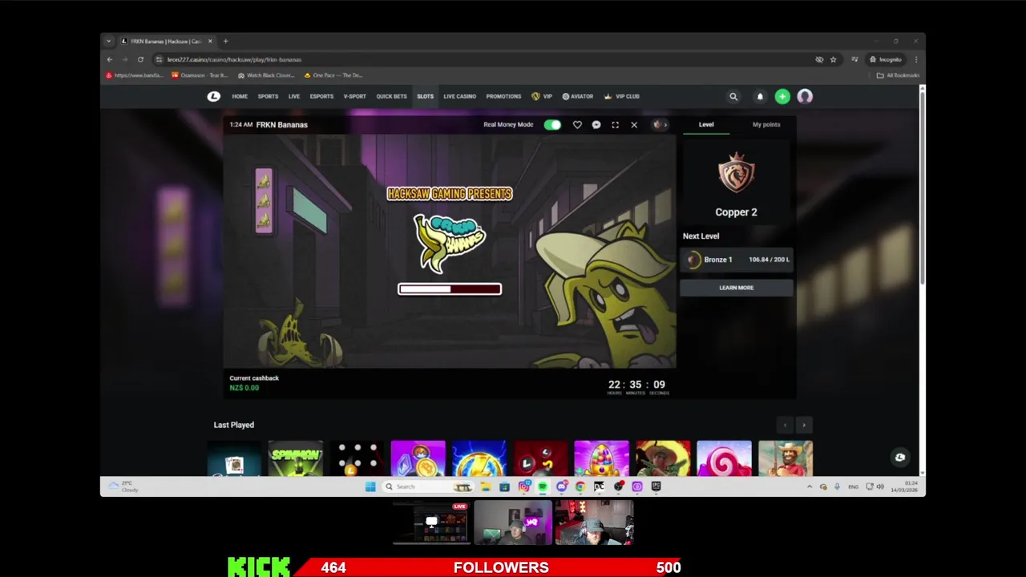Open the VIP CLUB link with crown
1026x577 pixels.
622,96
